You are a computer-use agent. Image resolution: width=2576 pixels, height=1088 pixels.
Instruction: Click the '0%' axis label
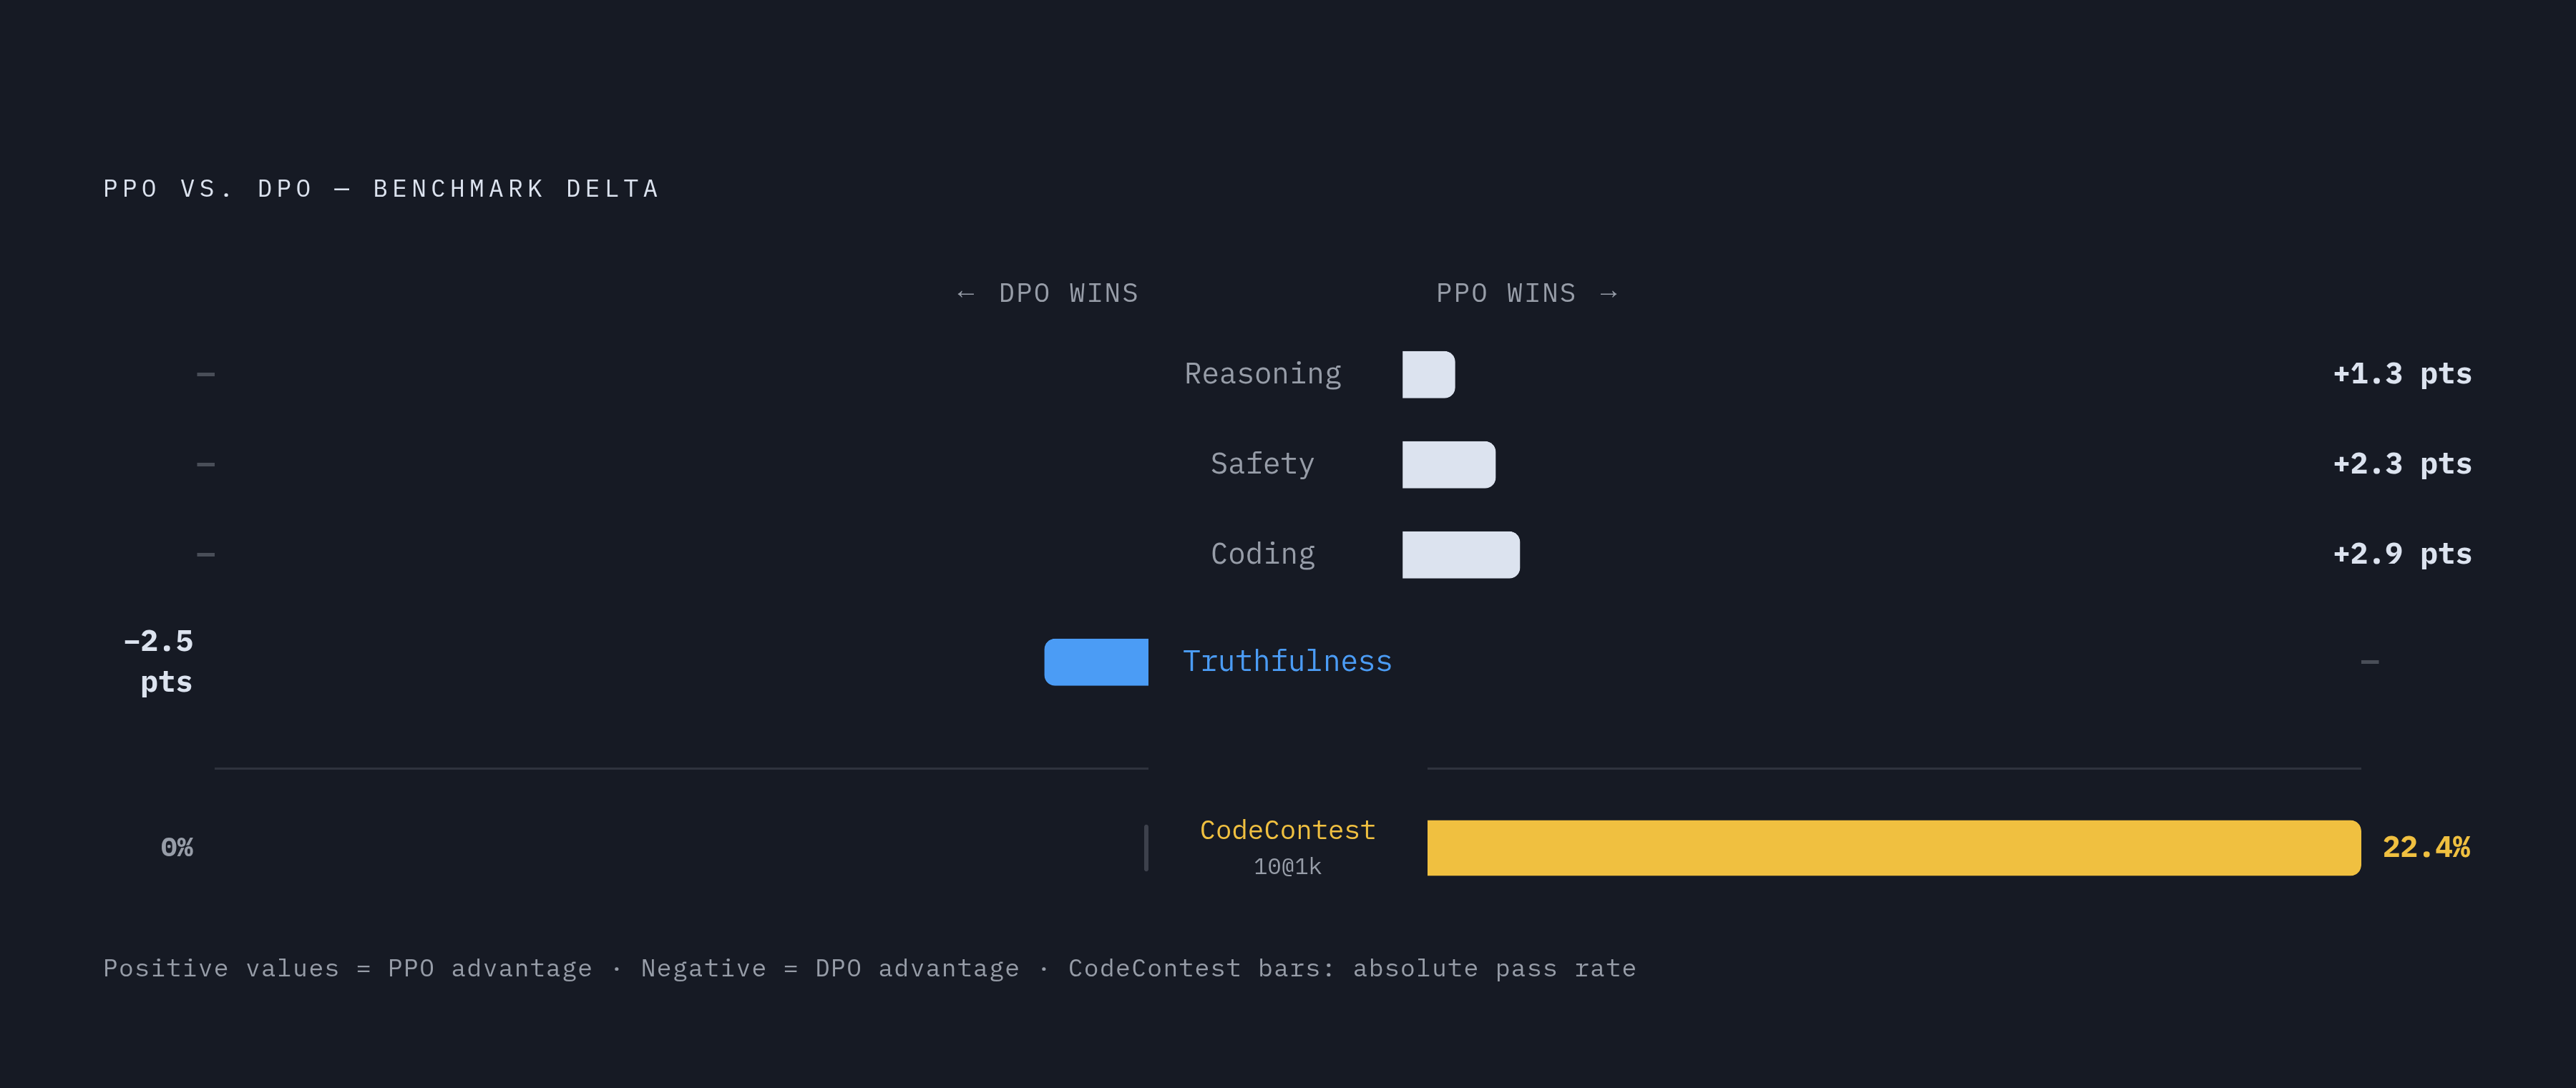[x=177, y=847]
